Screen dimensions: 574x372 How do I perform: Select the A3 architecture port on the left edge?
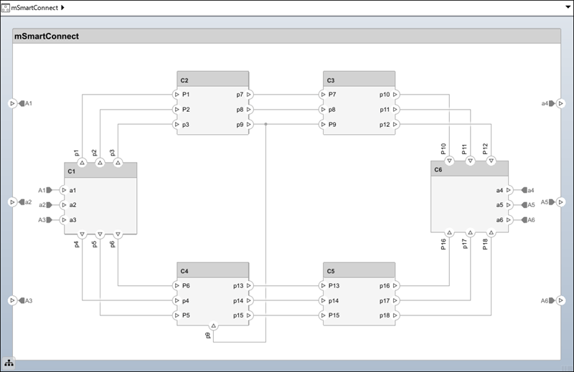(12, 300)
